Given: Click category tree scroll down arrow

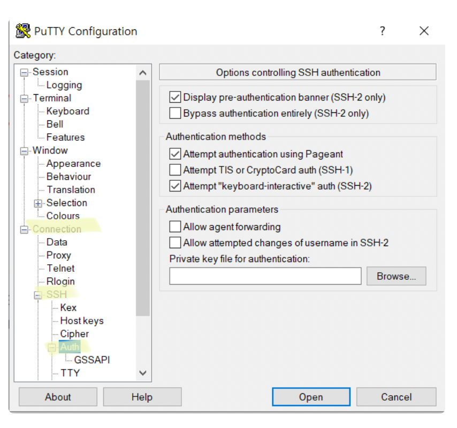Looking at the screenshot, I should coord(143,373).
